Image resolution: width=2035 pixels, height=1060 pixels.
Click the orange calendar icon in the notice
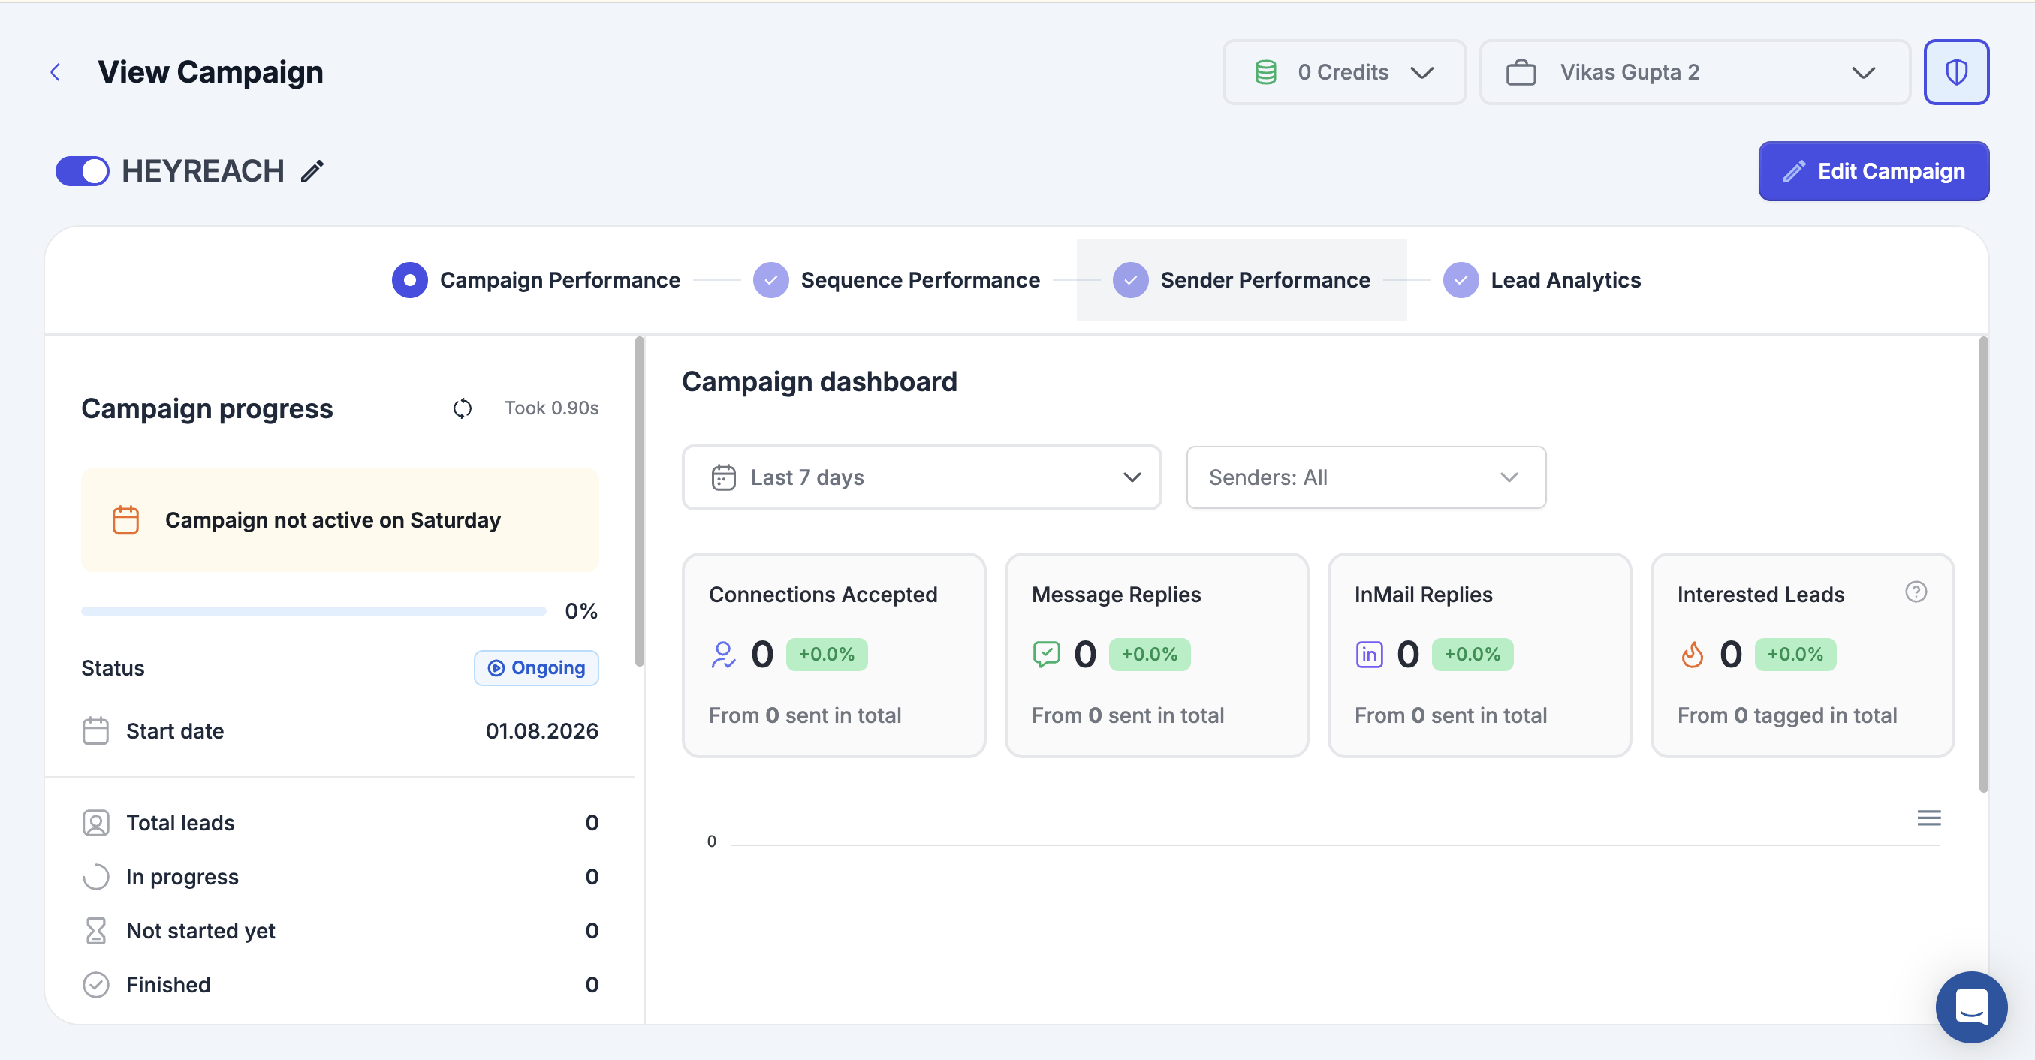coord(125,519)
